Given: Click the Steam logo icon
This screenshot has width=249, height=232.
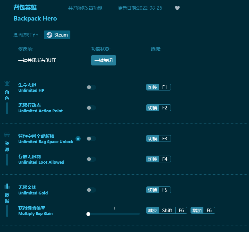Looking at the screenshot, I should [49, 35].
